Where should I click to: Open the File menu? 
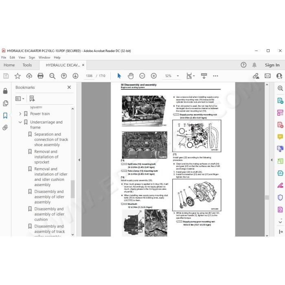[4, 57]
